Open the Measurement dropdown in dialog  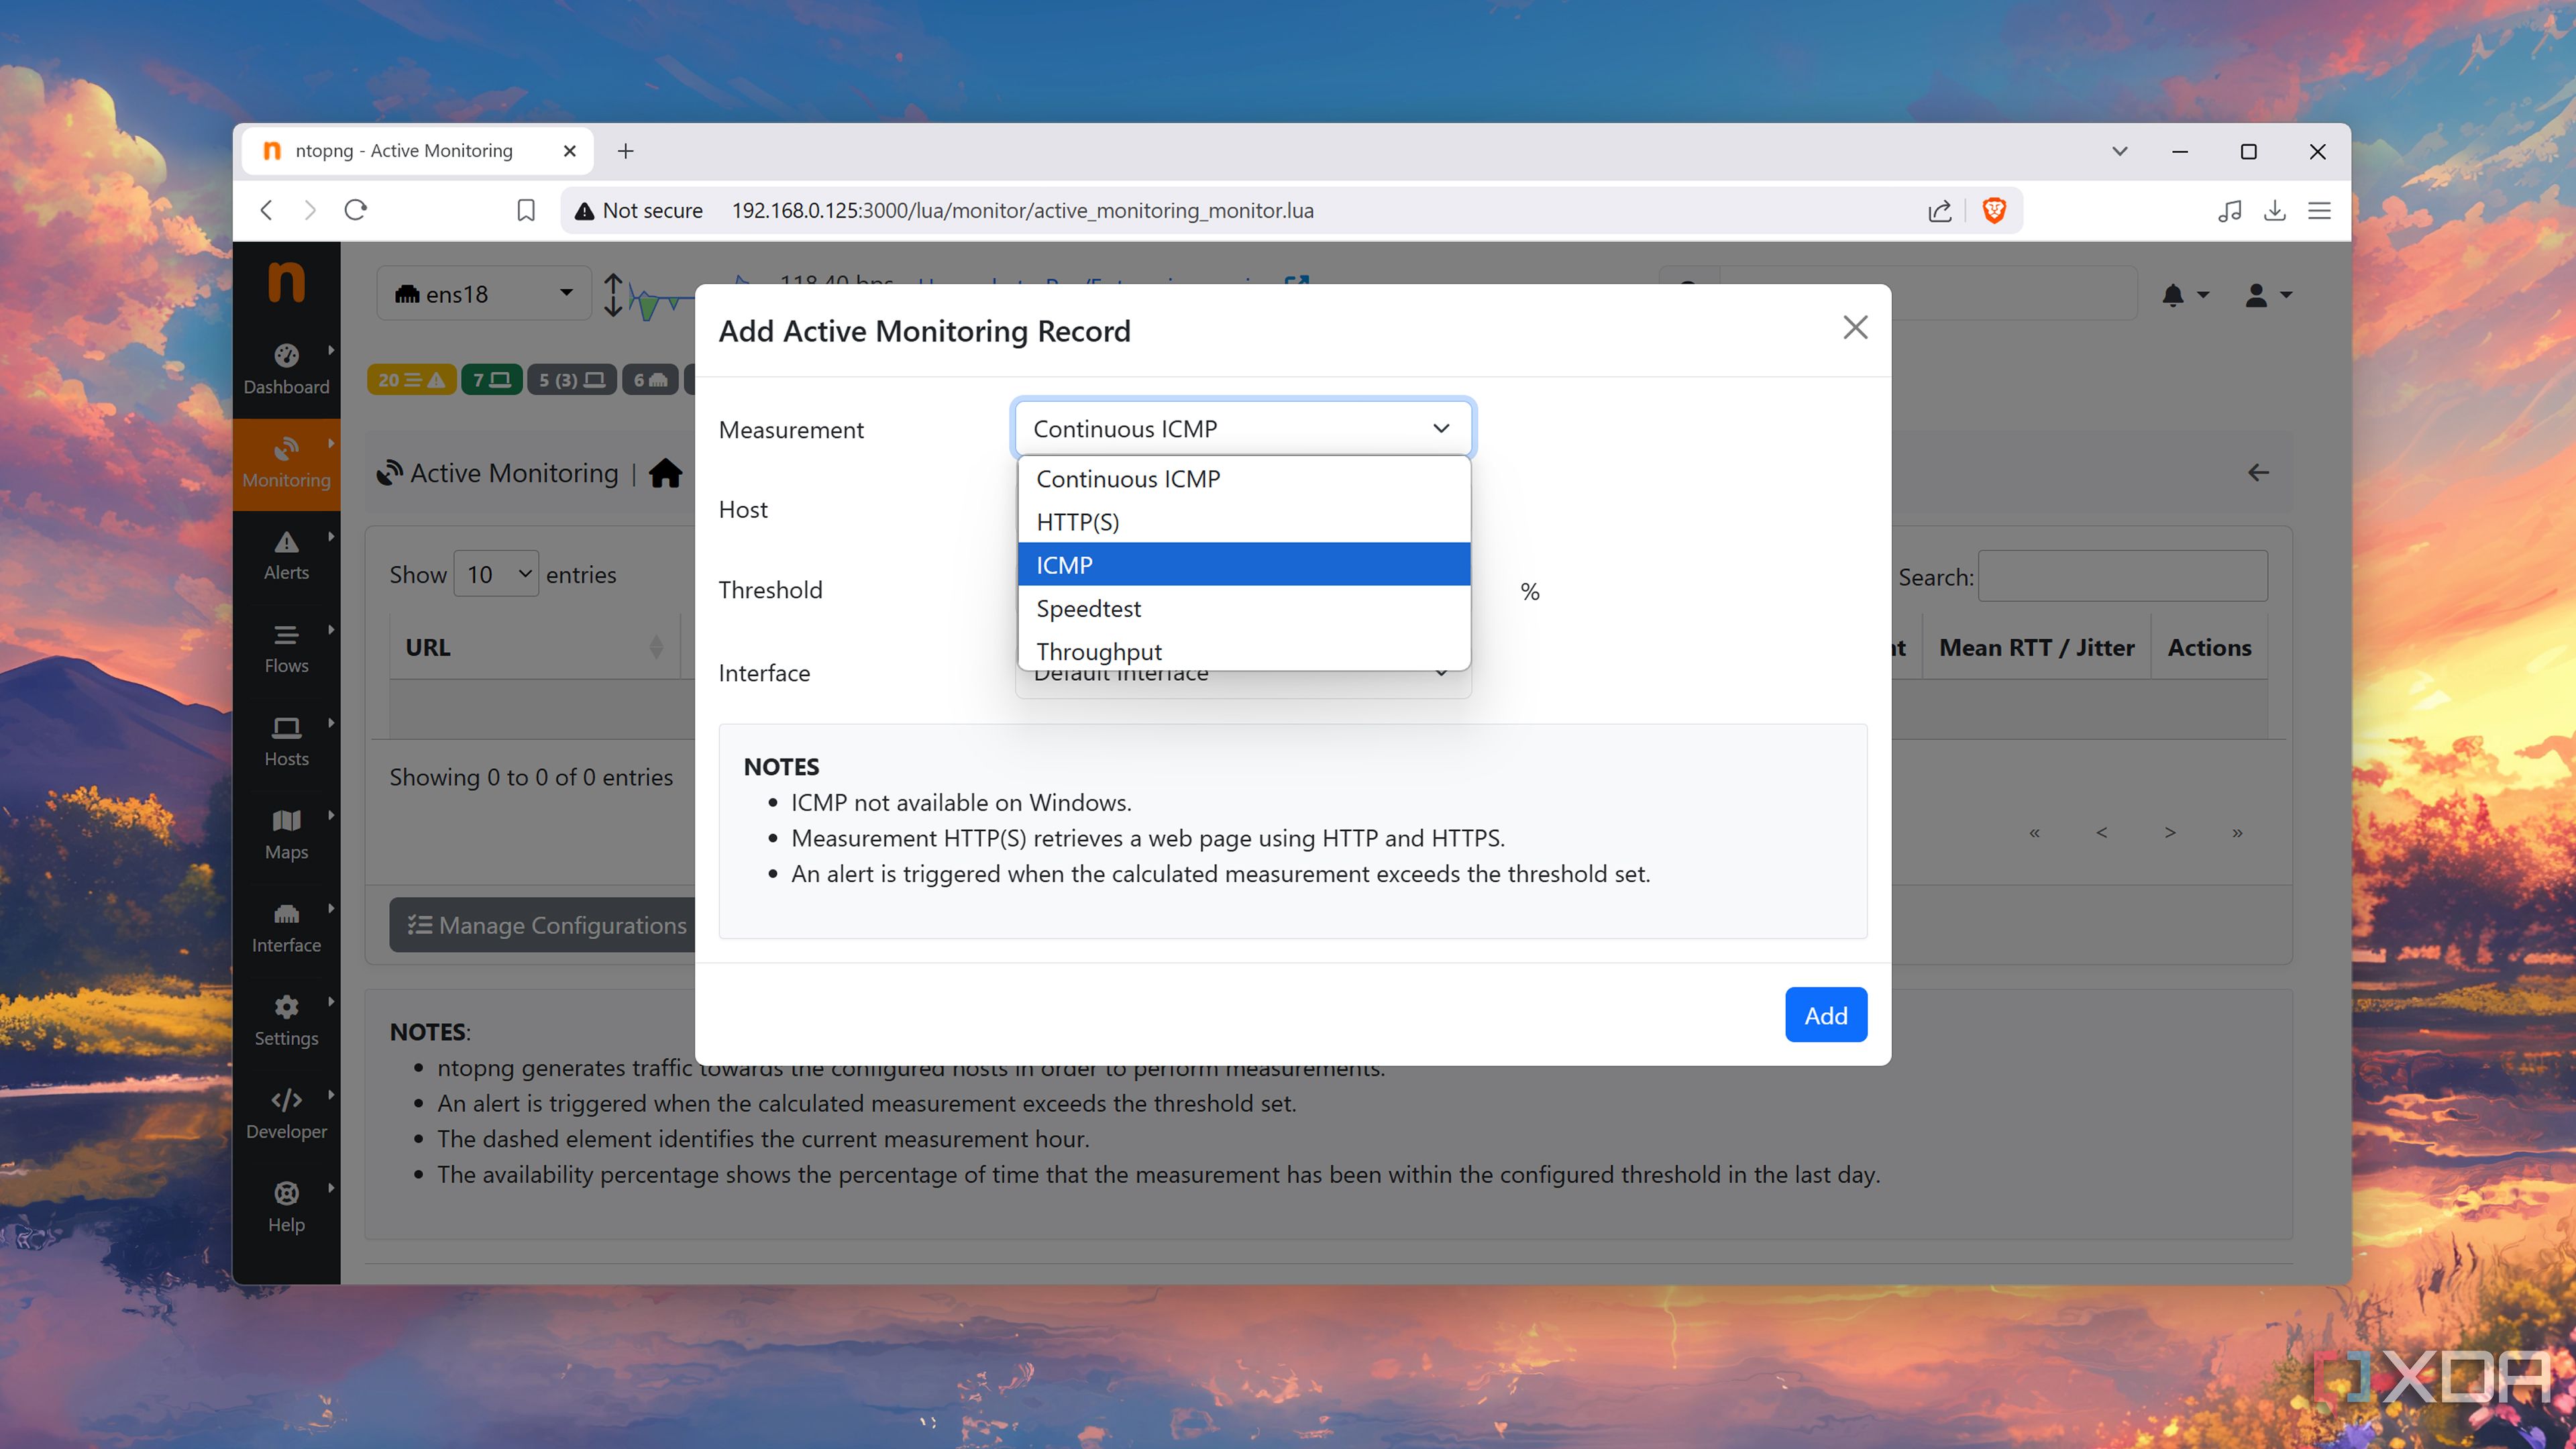pyautogui.click(x=1242, y=428)
